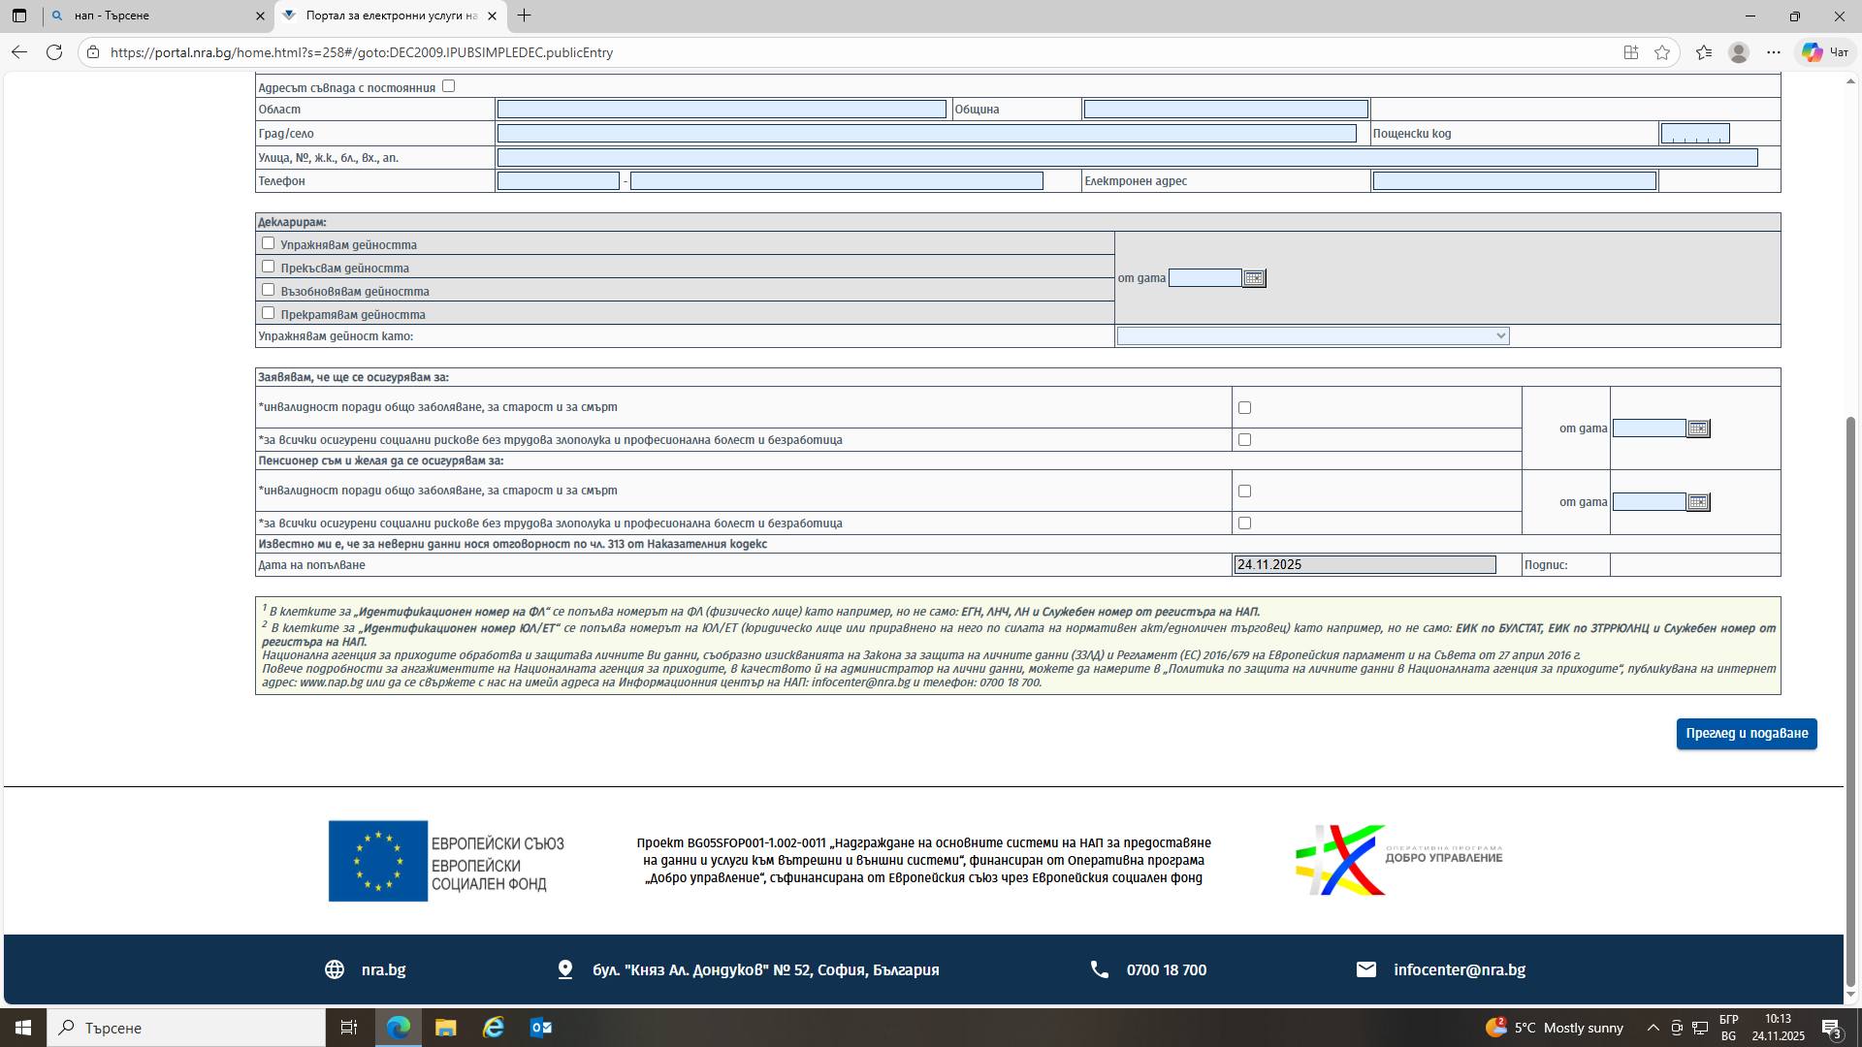Open Microsoft Edge from the taskbar
This screenshot has height=1047, width=1862.
(398, 1028)
